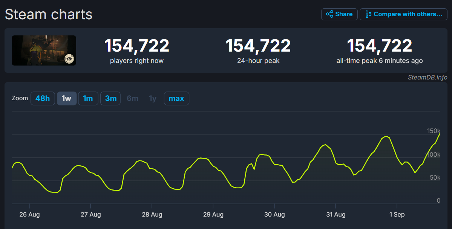Click the Share button
Image resolution: width=452 pixels, height=229 pixels.
tap(339, 14)
